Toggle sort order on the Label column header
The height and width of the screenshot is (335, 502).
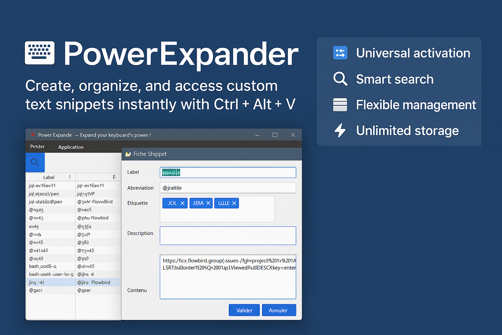click(49, 177)
